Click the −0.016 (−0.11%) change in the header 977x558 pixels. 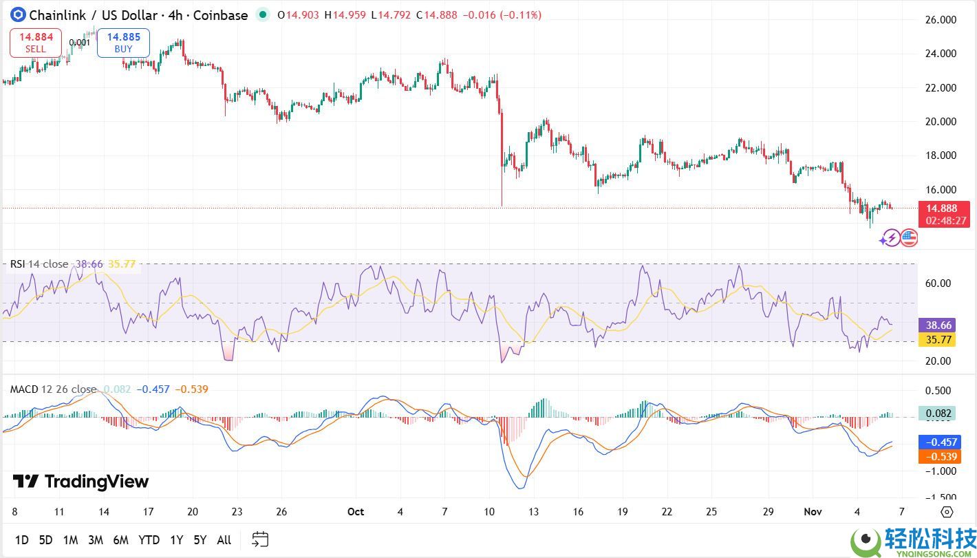click(x=502, y=14)
